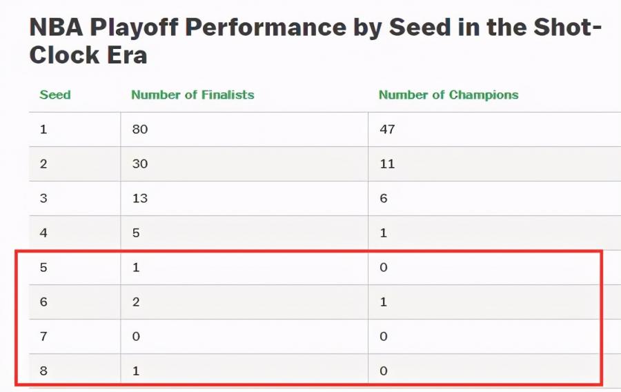This screenshot has height=392, width=621.
Task: Click finalists value 5 for seed 4
Action: click(136, 233)
